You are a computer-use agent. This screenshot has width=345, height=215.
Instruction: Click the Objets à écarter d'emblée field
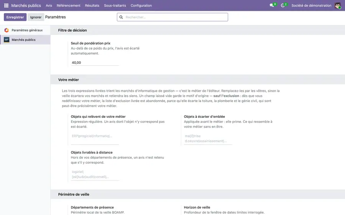[208, 138]
